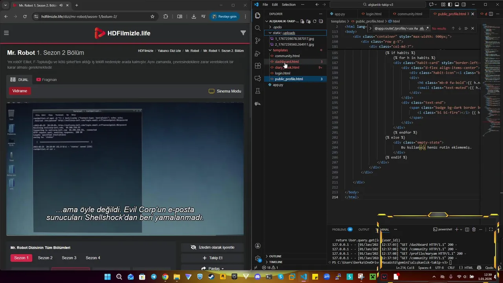Open the Selection menu in VS Code
Screen dimensions: 503x283
point(288,5)
